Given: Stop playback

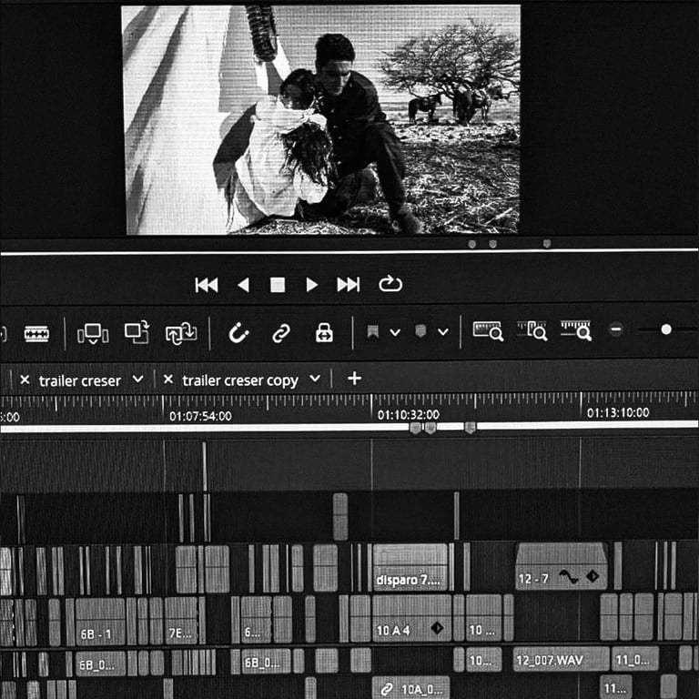Looking at the screenshot, I should point(278,285).
